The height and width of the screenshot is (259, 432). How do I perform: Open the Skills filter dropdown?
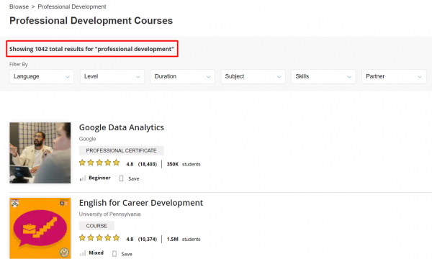click(323, 76)
